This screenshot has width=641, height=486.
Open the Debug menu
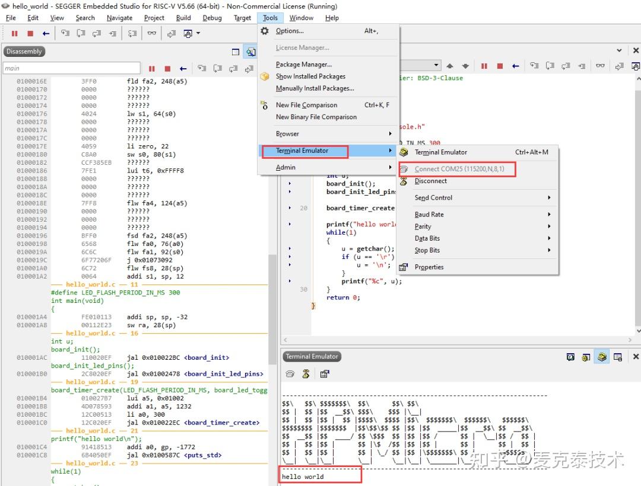pyautogui.click(x=212, y=18)
